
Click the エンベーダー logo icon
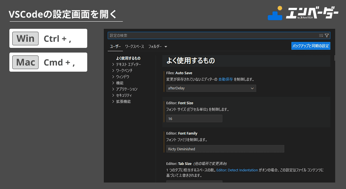(275, 13)
